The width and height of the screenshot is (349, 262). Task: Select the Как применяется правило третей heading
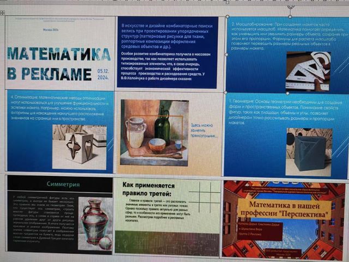(147, 191)
